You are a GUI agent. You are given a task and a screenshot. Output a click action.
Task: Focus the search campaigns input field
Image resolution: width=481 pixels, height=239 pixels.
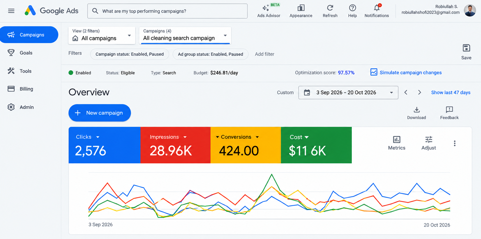[167, 11]
